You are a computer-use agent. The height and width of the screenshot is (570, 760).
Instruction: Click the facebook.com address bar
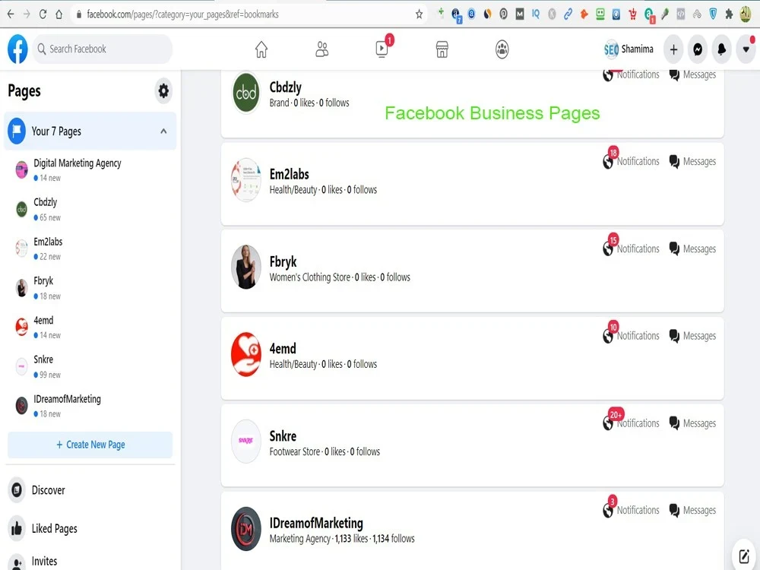(249, 14)
